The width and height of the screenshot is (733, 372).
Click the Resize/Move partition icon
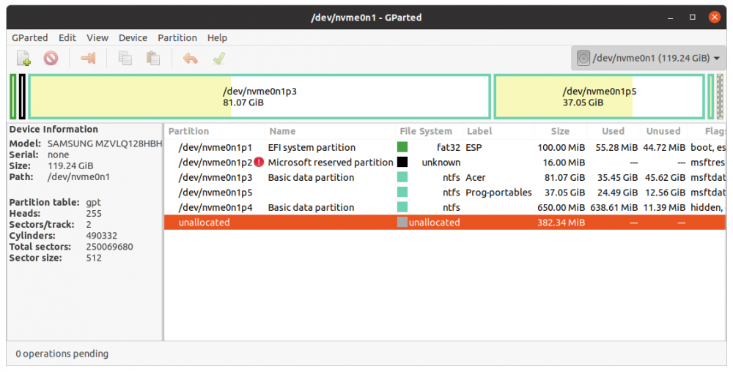point(88,58)
